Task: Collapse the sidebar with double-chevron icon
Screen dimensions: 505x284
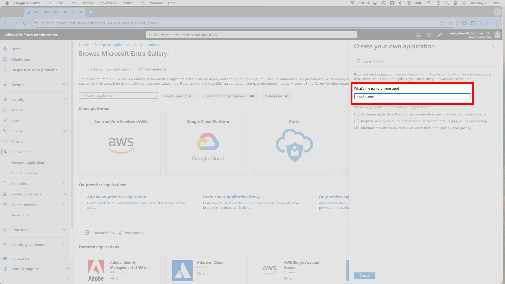Action: (67, 278)
